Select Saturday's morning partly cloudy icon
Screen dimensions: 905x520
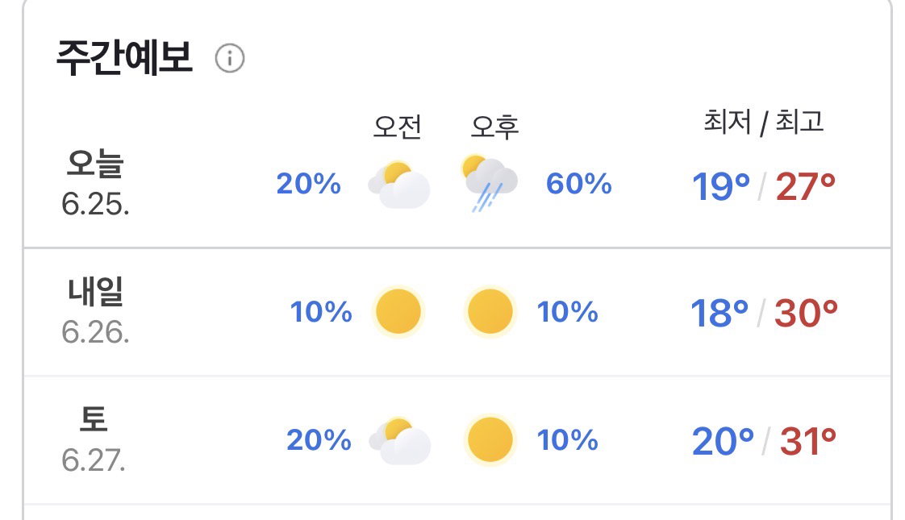pyautogui.click(x=399, y=441)
